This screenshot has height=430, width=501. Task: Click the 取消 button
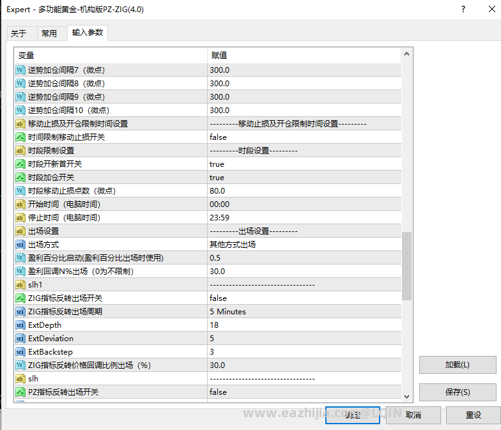click(x=413, y=415)
